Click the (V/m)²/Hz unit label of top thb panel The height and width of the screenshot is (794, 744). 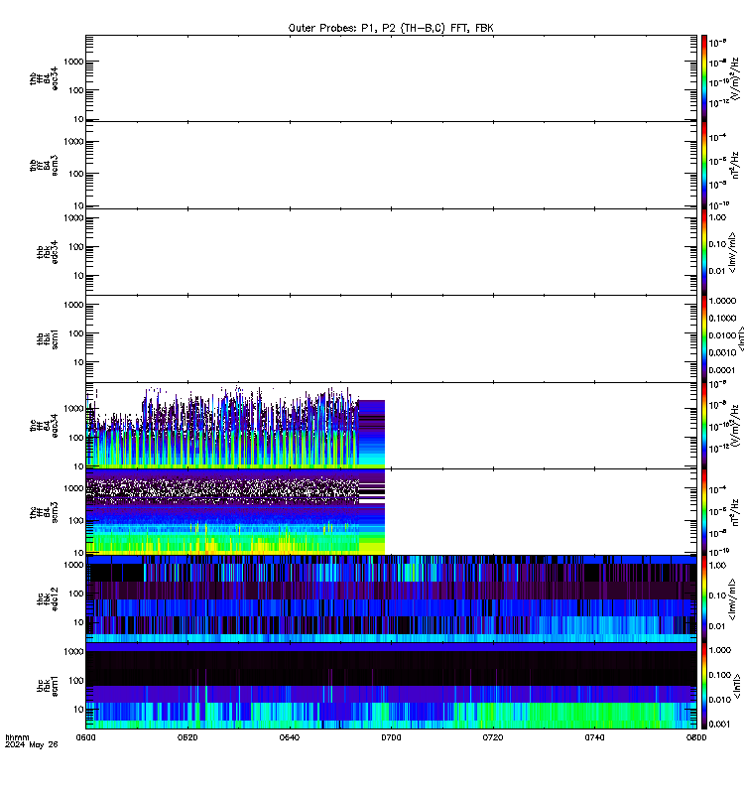(x=735, y=78)
